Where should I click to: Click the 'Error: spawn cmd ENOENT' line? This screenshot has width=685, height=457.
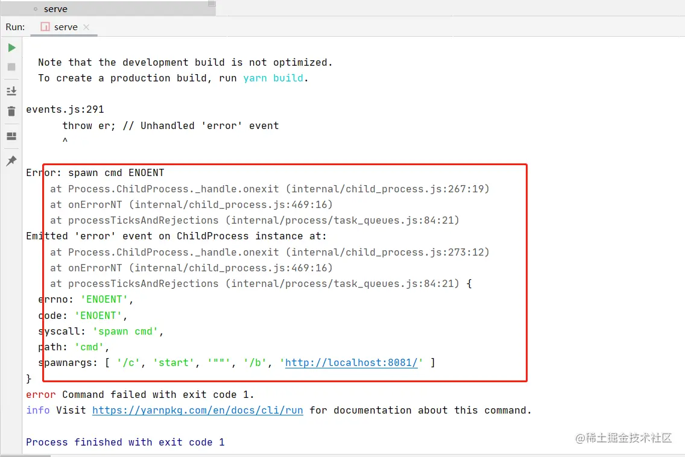coord(95,172)
